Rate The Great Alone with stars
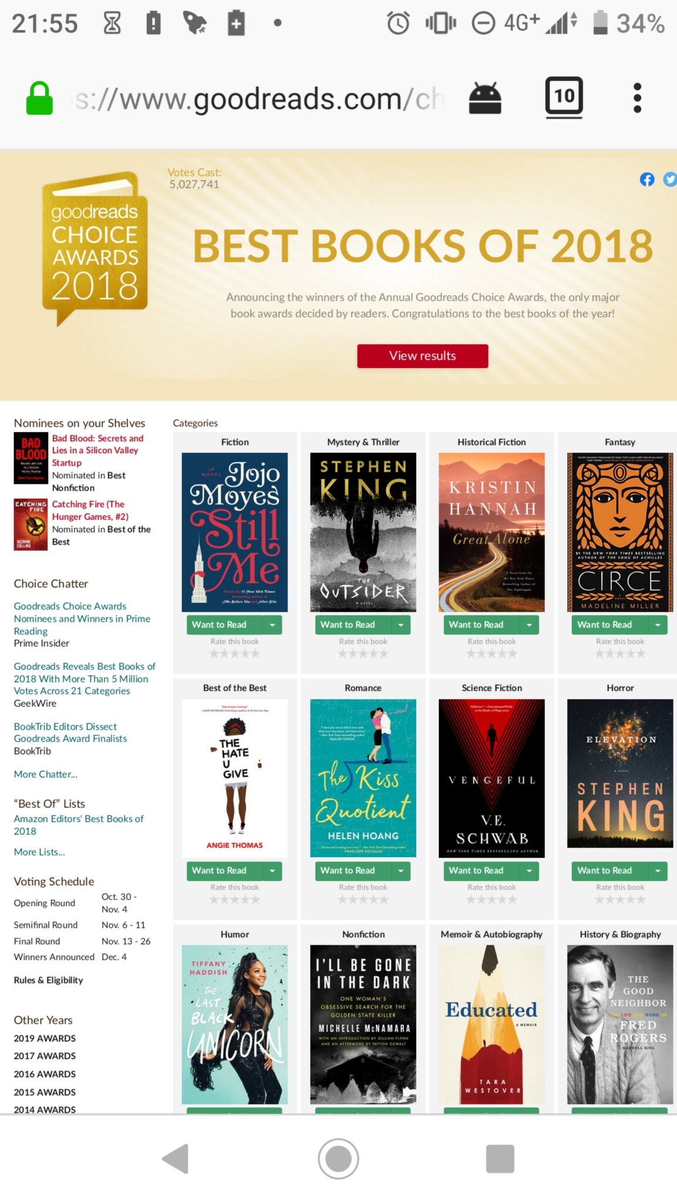The width and height of the screenshot is (677, 1204). coord(492,653)
